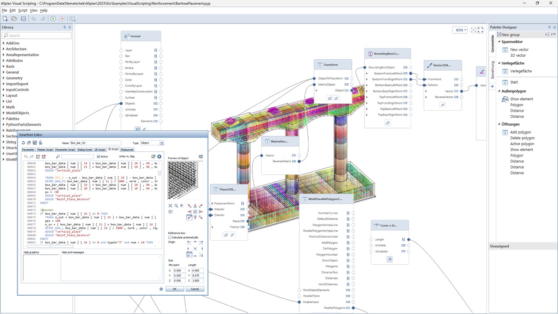
Task: Click the lock icon in the SmartPart Editor
Action: [x=41, y=143]
